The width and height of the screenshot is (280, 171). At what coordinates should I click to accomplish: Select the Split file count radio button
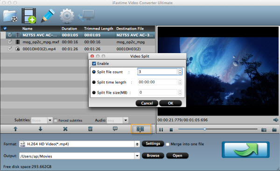(94, 72)
